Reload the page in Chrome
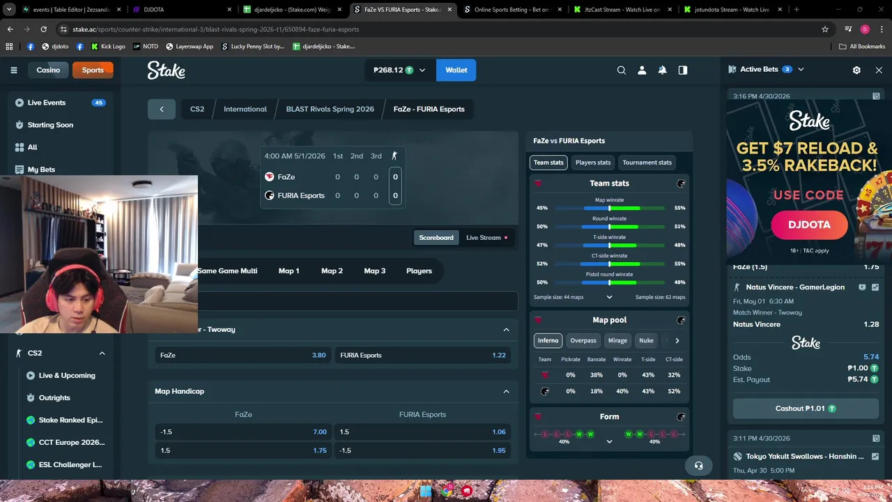Image resolution: width=892 pixels, height=502 pixels. (43, 29)
